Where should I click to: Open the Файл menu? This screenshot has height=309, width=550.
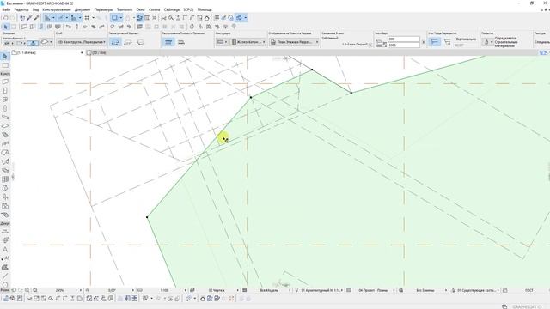pyautogui.click(x=6, y=9)
